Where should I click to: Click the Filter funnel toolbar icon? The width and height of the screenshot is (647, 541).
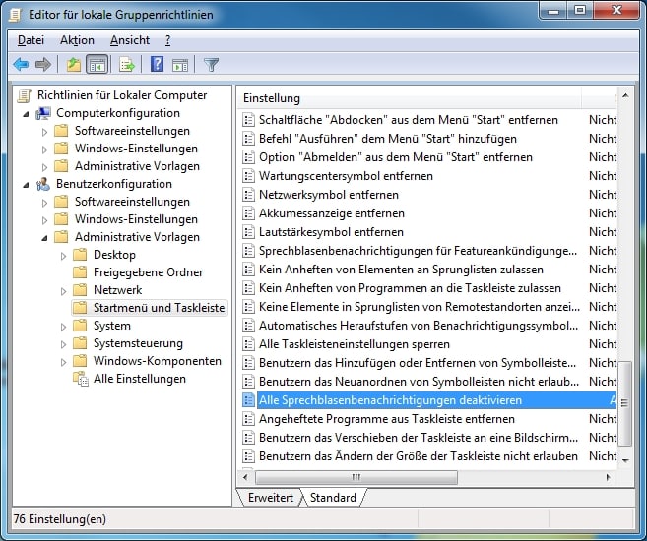click(211, 65)
